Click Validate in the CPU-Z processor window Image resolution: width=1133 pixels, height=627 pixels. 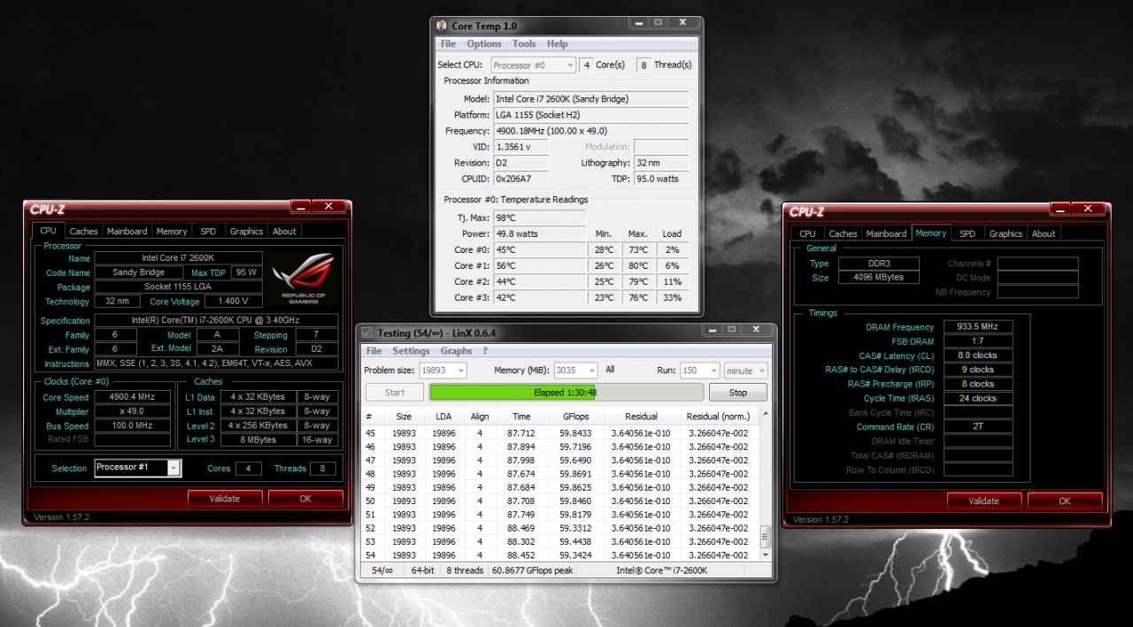(225, 499)
